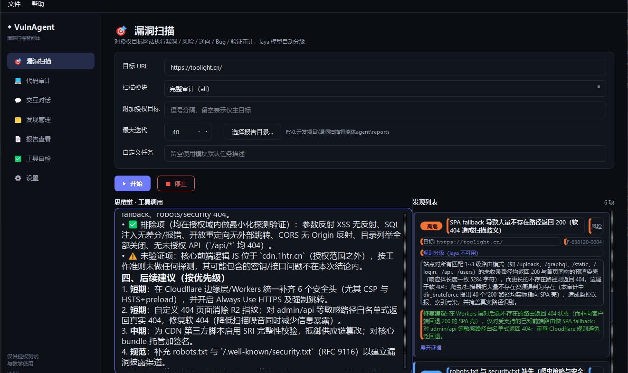Image resolution: width=628 pixels, height=373 pixels.
Task: Click the 四、后续建议 heading in output
Action: point(174,278)
